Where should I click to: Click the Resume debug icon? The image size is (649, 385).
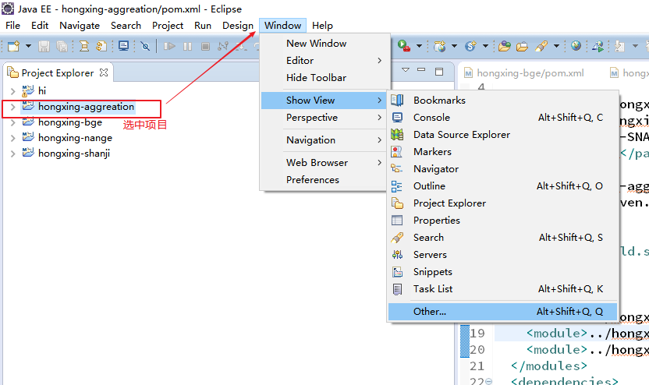(x=169, y=46)
